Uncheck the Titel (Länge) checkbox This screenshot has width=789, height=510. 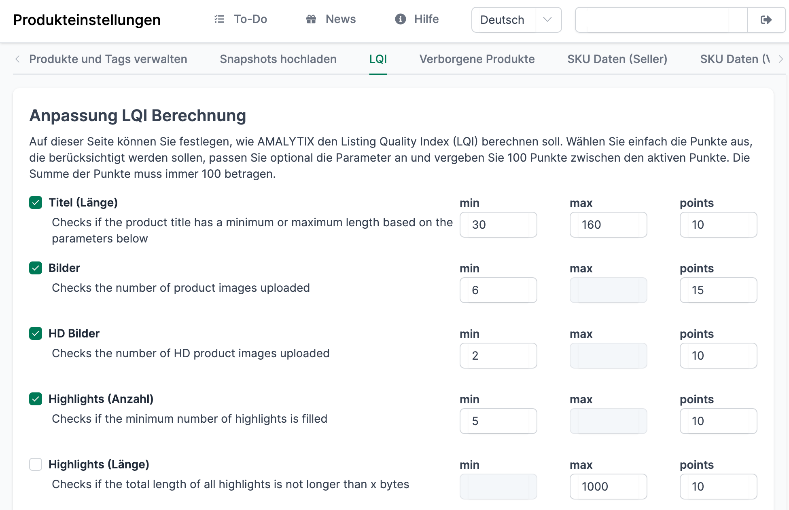tap(36, 202)
